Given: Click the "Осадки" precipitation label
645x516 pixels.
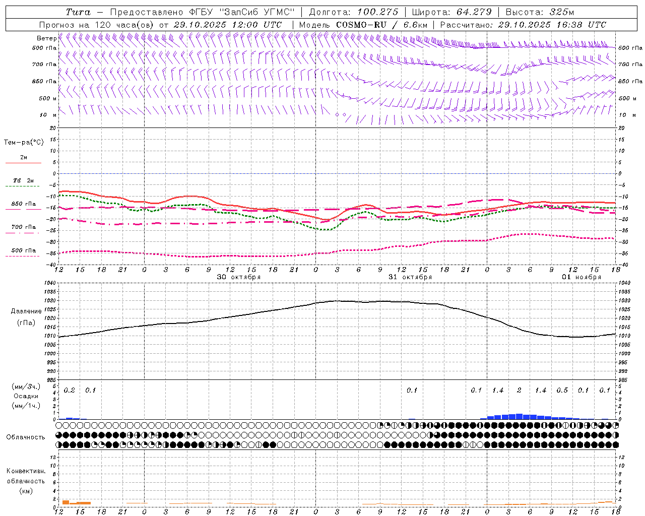Looking at the screenshot, I should [26, 396].
